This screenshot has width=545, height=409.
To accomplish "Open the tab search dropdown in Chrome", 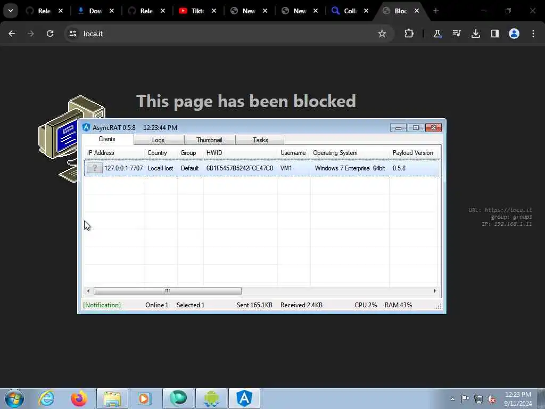I will [11, 11].
